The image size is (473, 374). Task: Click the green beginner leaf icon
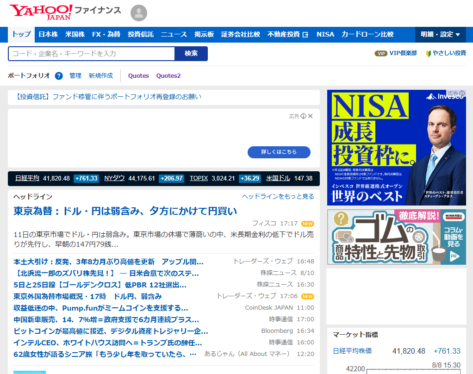click(428, 54)
